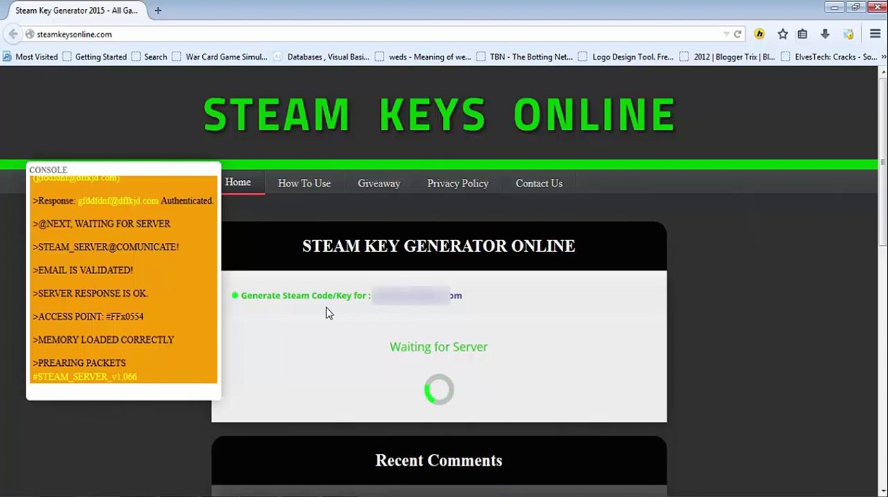Viewport: 888px width, 497px height.
Task: Click the Recent Comments heading
Action: pyautogui.click(x=439, y=460)
